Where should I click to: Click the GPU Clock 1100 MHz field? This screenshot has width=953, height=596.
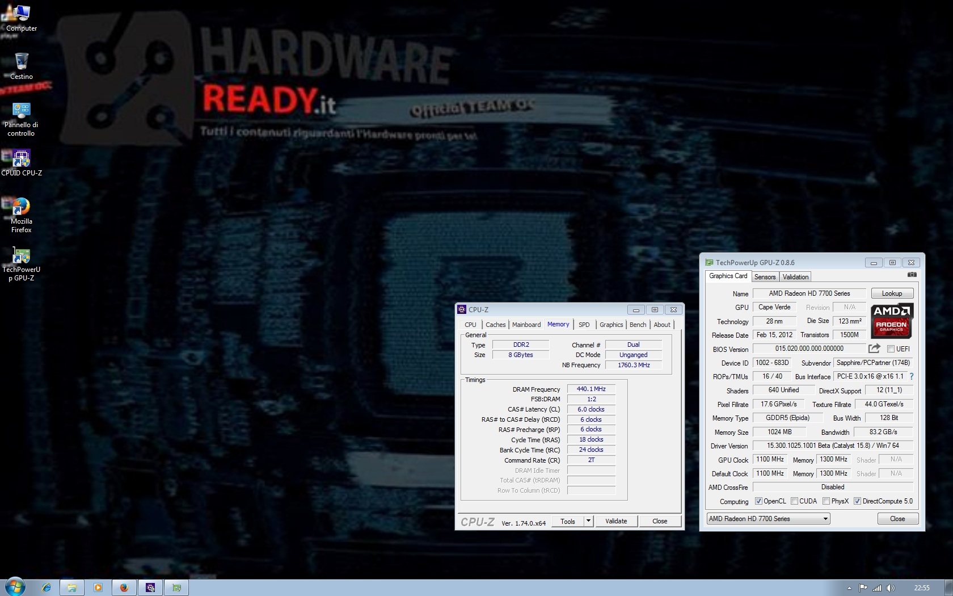click(x=770, y=459)
